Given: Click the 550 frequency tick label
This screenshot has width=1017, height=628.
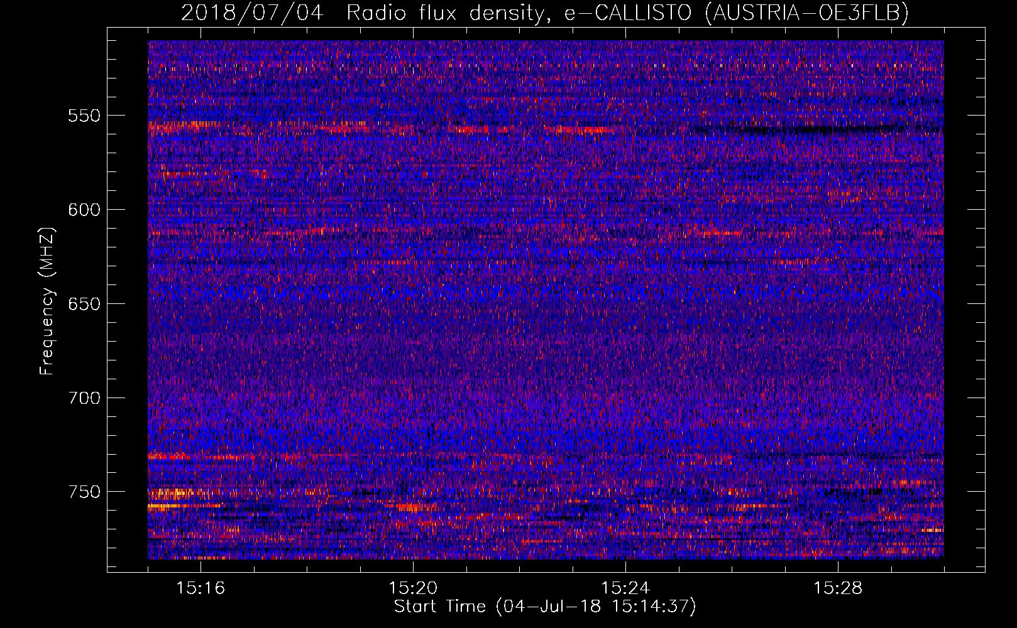Looking at the screenshot, I should click(x=84, y=116).
